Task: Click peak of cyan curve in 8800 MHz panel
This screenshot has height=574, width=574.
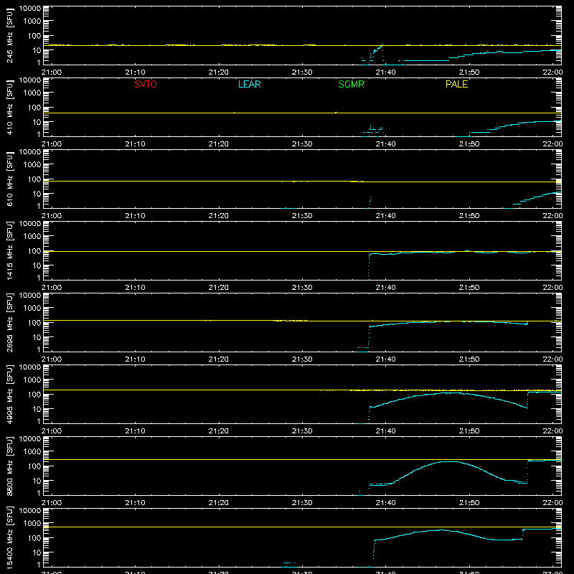Action: coord(448,461)
